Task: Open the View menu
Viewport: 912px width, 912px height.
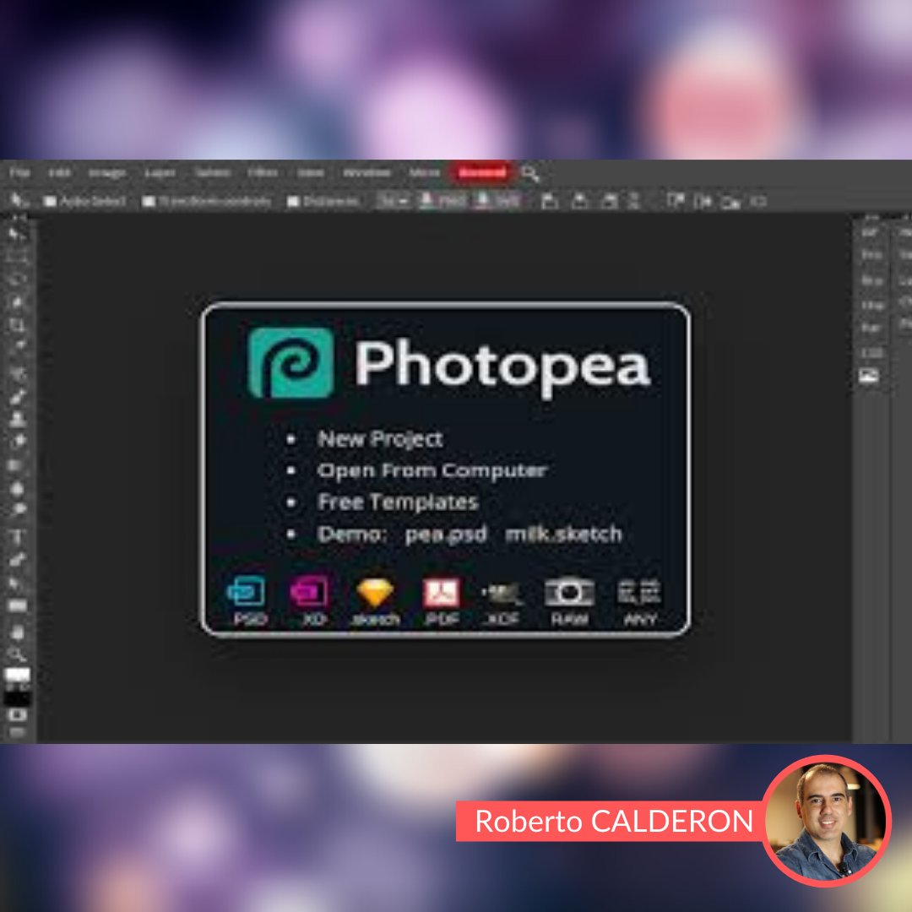Action: click(310, 173)
